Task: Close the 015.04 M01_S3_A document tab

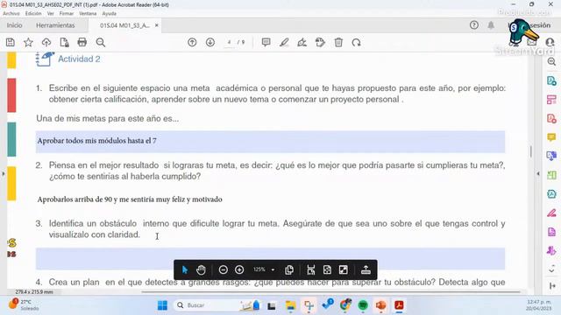Action: tap(157, 25)
